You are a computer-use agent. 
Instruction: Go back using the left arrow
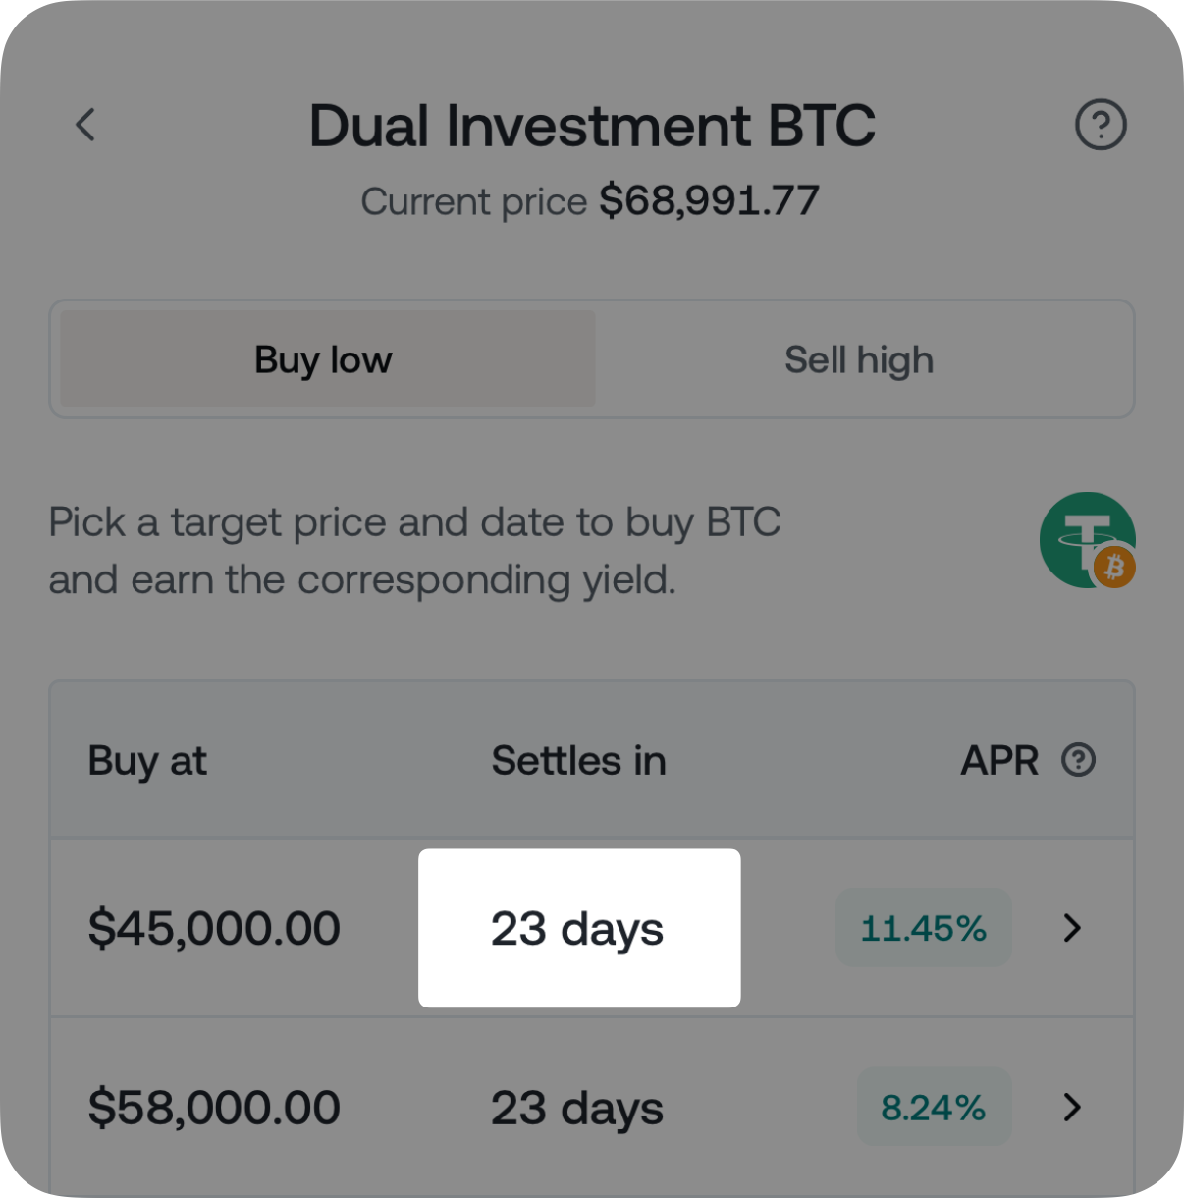click(x=86, y=125)
